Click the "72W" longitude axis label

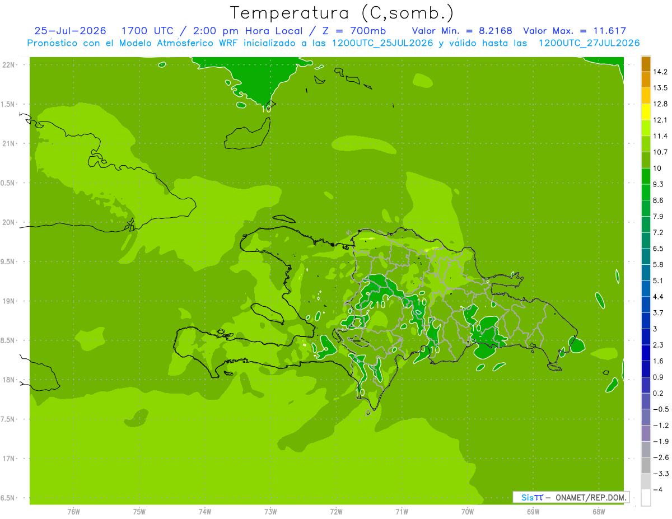coord(336,512)
